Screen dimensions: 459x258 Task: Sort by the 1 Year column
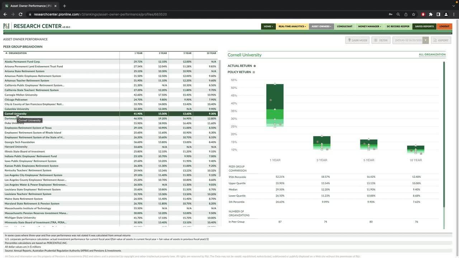[x=138, y=53]
